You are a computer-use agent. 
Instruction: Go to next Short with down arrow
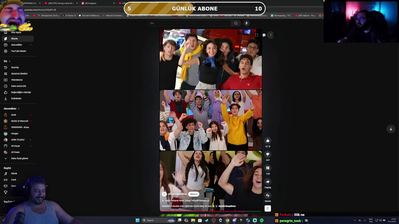pos(391,129)
